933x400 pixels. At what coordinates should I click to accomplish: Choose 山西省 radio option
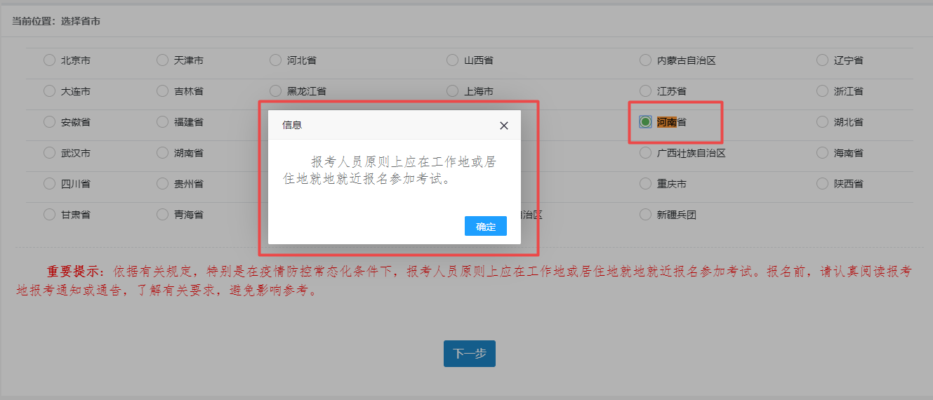[452, 60]
